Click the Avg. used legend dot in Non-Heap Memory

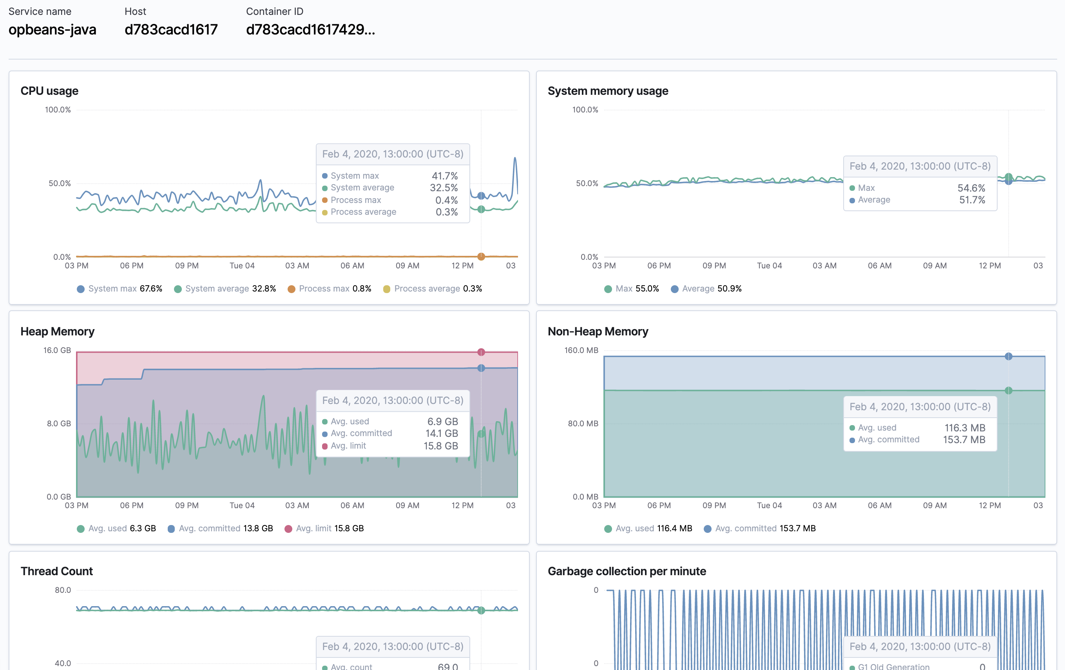[608, 528]
